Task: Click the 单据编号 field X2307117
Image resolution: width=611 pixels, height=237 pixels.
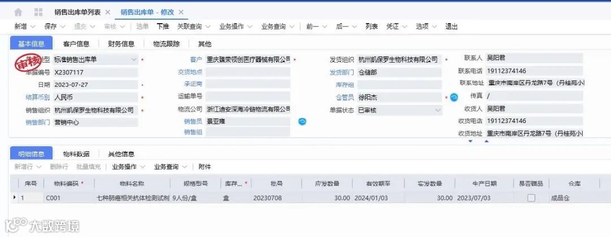Action: [96, 72]
